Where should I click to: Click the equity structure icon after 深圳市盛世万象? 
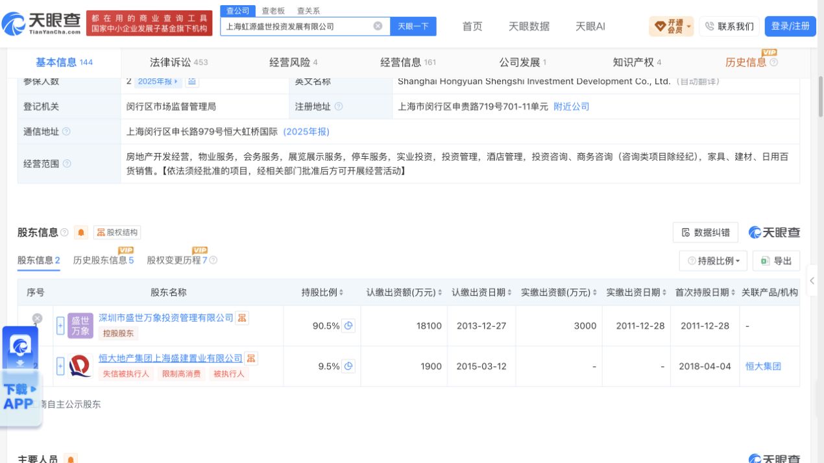tap(242, 318)
